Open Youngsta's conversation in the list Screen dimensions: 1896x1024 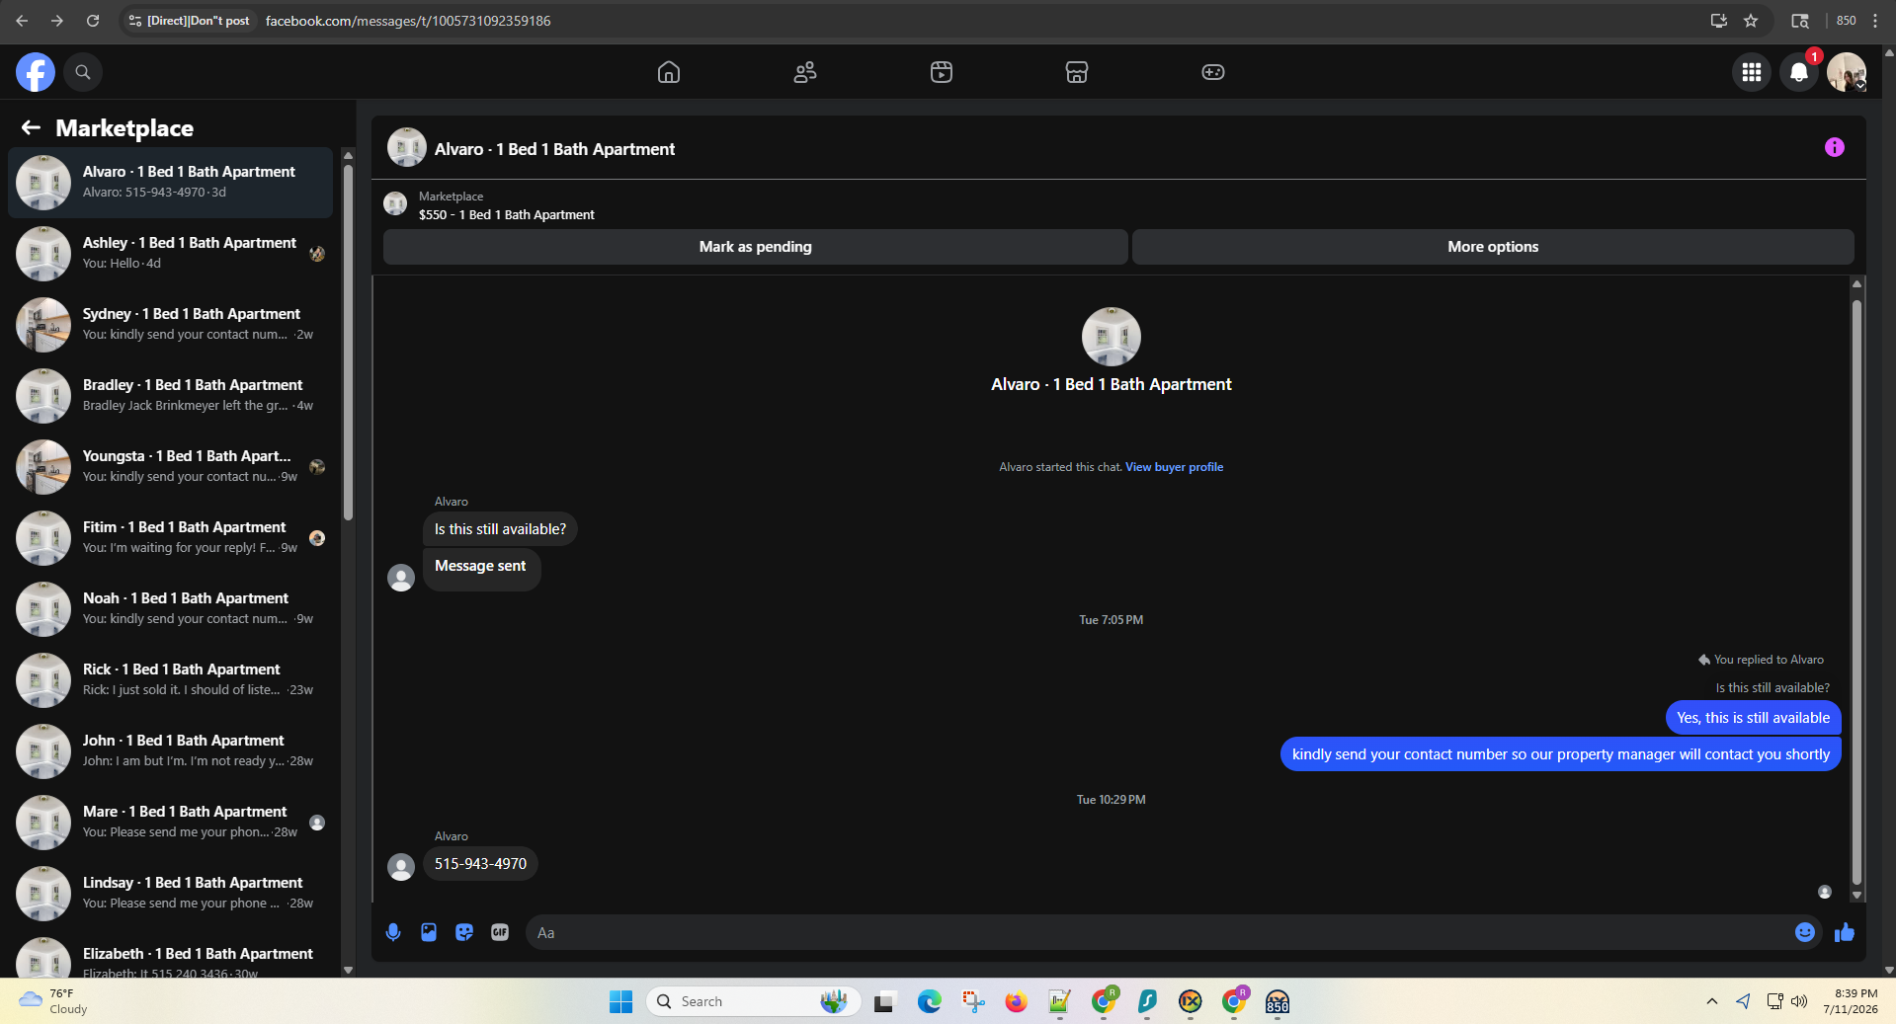(x=170, y=467)
